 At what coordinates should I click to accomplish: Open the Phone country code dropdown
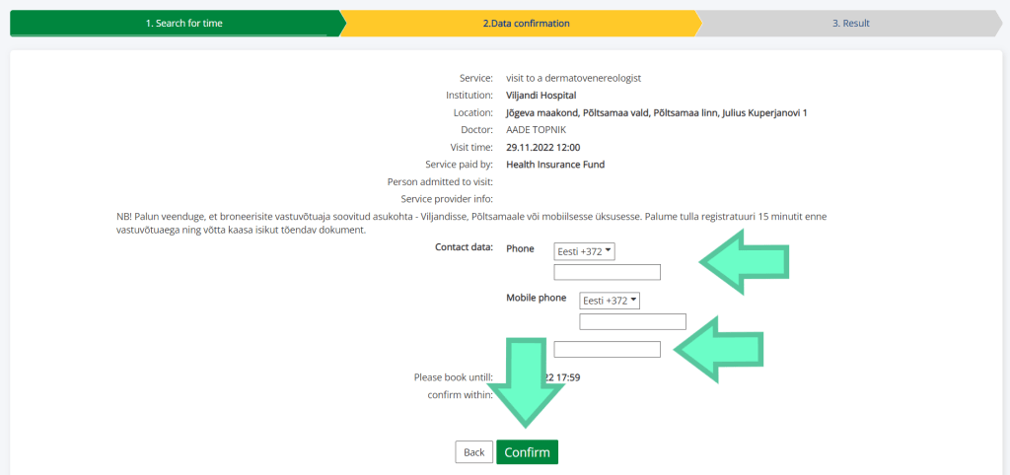tap(584, 251)
